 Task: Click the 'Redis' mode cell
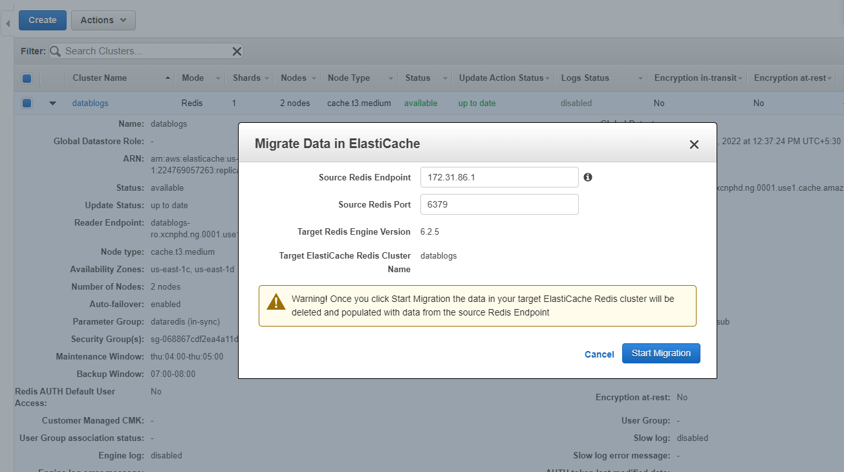click(193, 103)
